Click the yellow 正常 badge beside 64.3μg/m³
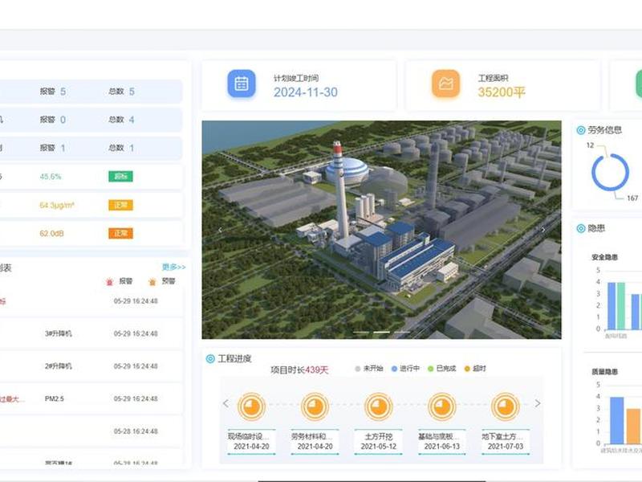The height and width of the screenshot is (482, 642). [x=121, y=205]
